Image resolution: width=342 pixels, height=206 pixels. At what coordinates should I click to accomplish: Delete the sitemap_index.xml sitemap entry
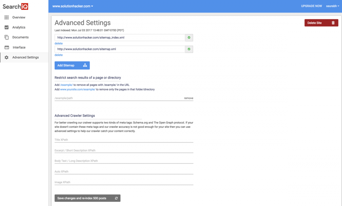coord(59,43)
